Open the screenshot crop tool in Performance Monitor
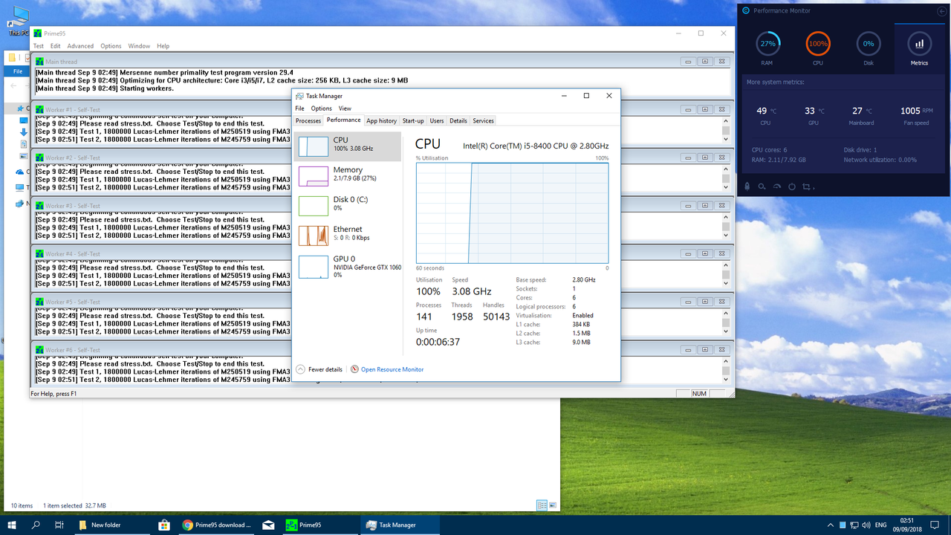 pos(808,186)
